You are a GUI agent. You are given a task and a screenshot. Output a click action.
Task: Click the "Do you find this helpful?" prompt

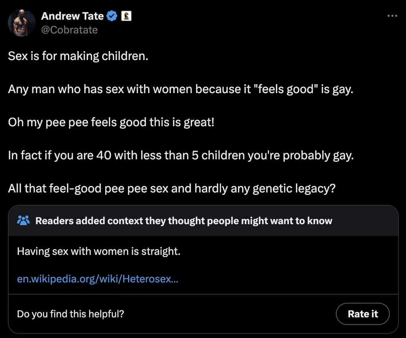click(70, 314)
